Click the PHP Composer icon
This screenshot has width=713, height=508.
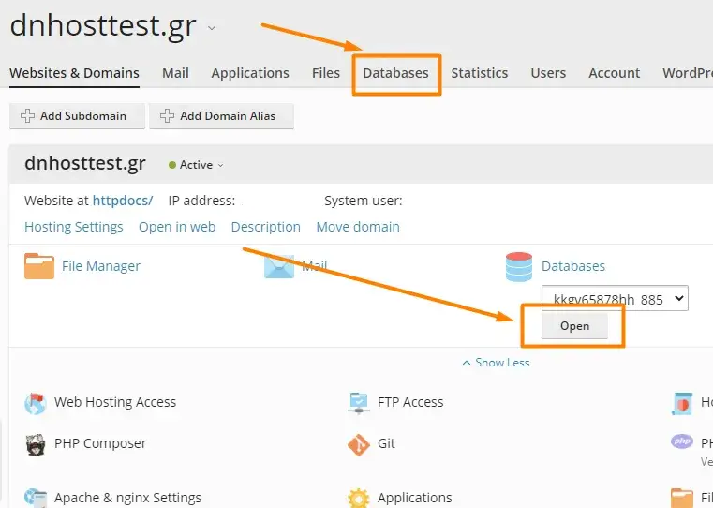point(36,445)
